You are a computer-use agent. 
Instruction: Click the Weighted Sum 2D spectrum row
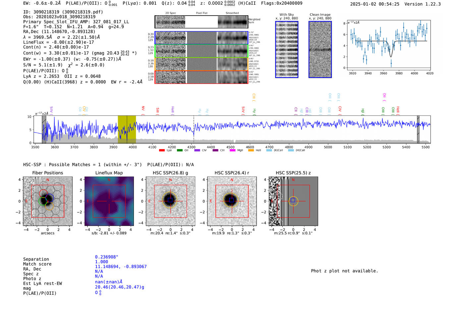click(x=202, y=22)
